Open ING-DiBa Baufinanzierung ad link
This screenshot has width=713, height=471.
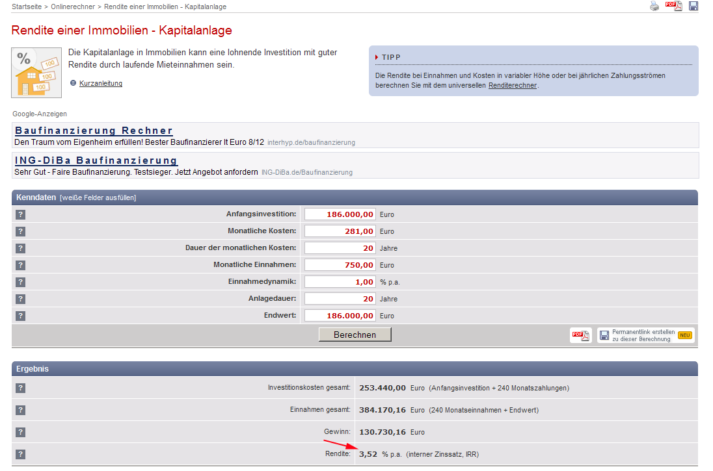[x=96, y=160]
